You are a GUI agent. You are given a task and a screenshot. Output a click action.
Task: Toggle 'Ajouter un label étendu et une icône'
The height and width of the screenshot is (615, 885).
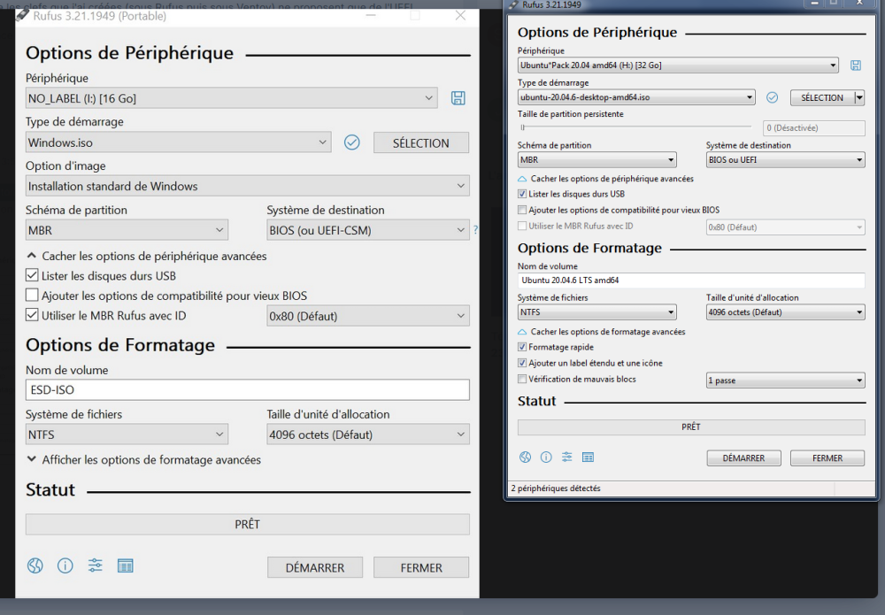[522, 363]
